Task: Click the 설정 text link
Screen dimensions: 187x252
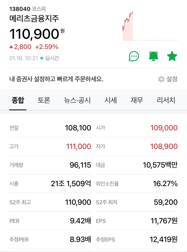Action: (x=172, y=79)
